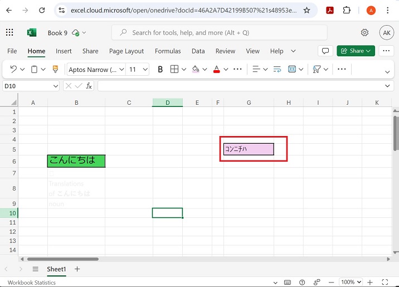Click the Search for tools box
This screenshot has width=399, height=287.
(220, 33)
